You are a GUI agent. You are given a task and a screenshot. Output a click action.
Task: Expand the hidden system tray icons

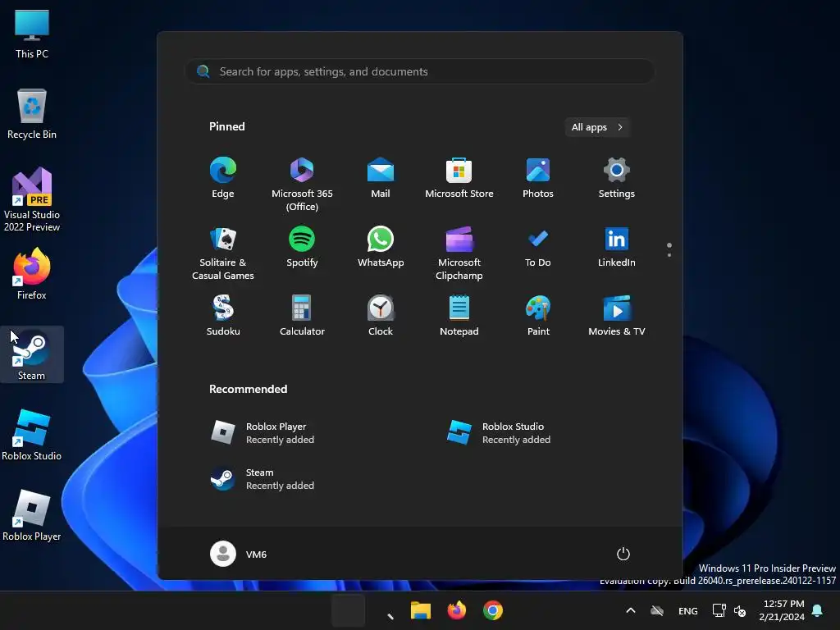click(x=631, y=610)
